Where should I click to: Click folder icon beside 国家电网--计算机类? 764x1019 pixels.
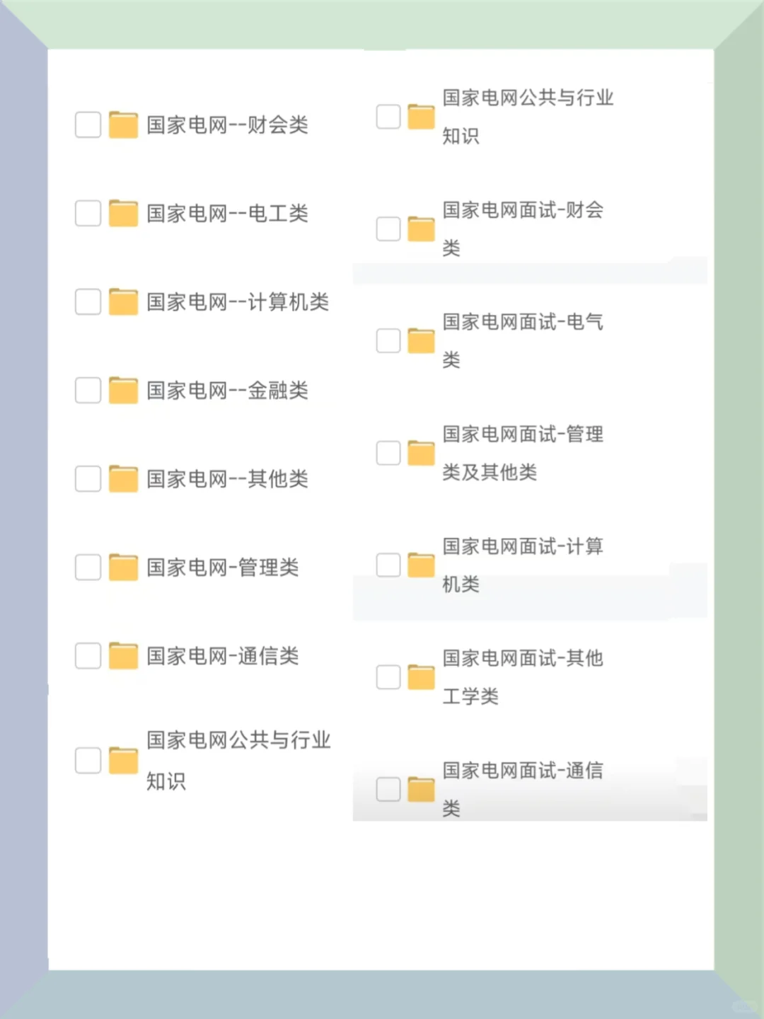[x=123, y=302]
